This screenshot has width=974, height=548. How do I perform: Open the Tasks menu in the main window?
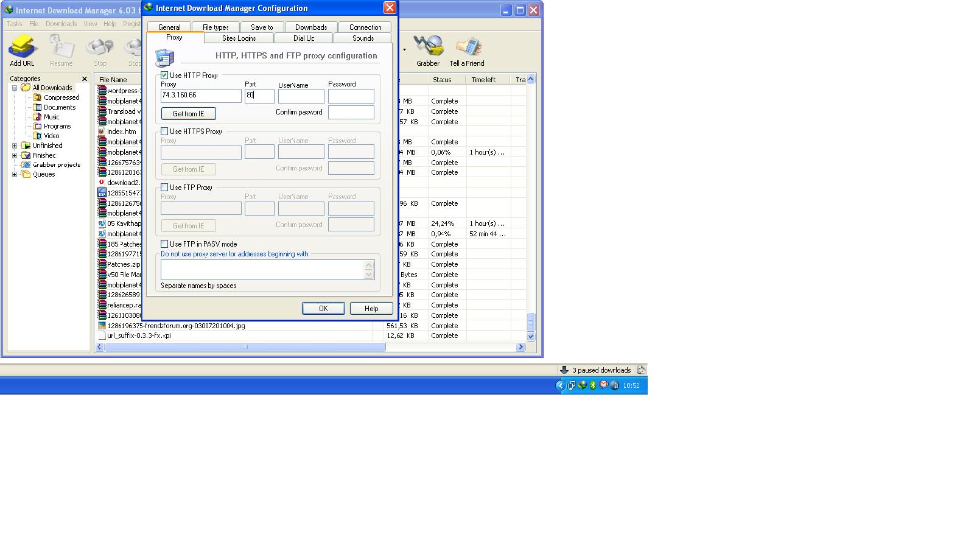pos(14,24)
